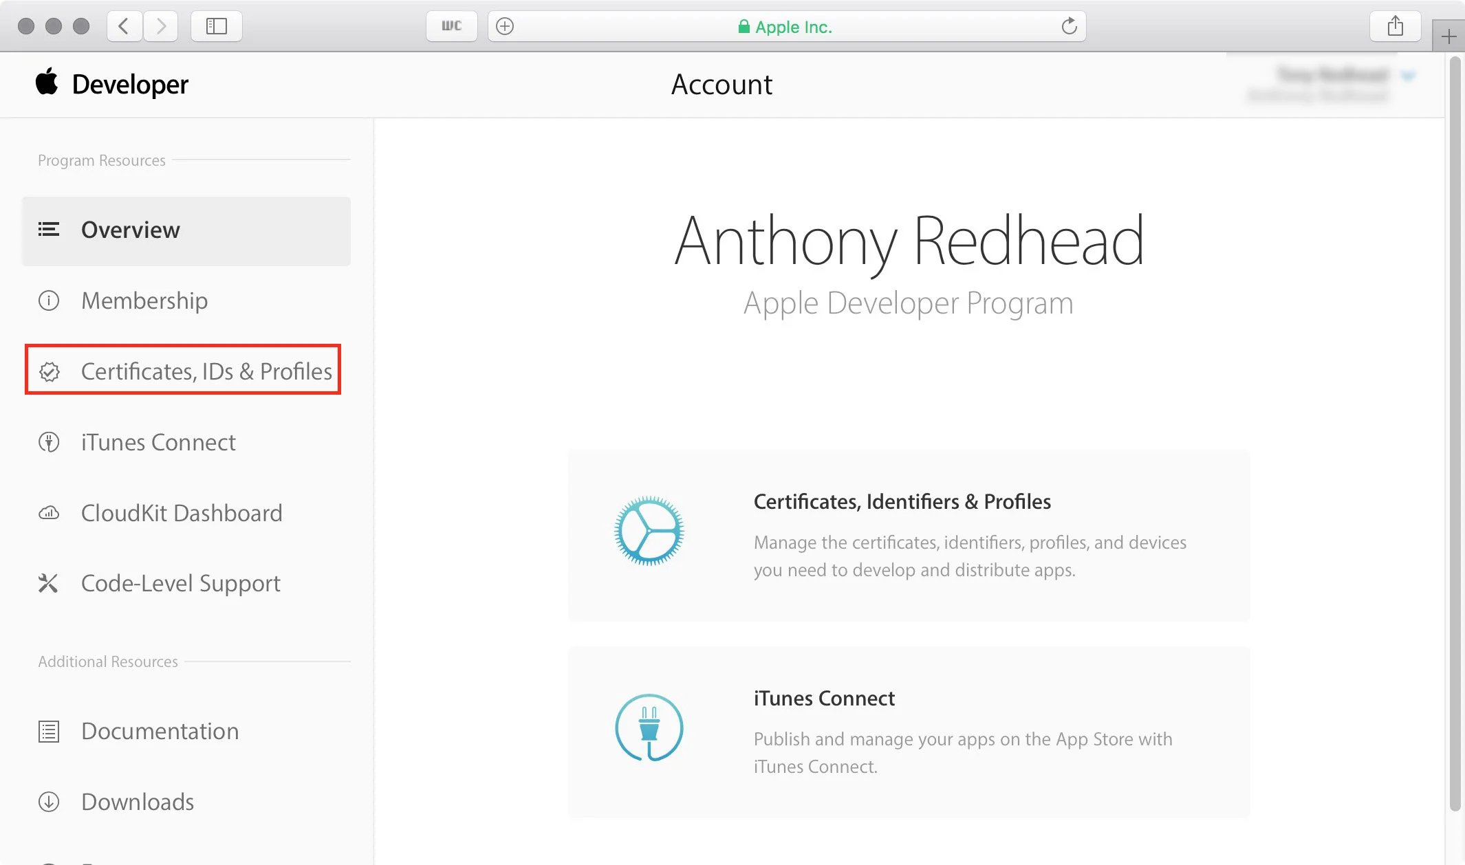Click the CloudKit Dashboard cloud icon
This screenshot has width=1465, height=865.
[49, 513]
